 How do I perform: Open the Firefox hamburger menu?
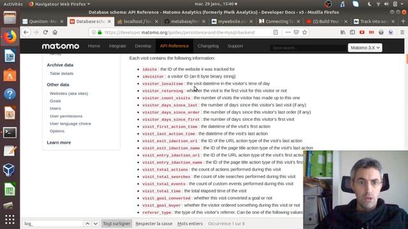(x=402, y=32)
